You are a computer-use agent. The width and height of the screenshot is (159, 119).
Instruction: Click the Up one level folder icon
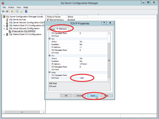tap(12, 11)
